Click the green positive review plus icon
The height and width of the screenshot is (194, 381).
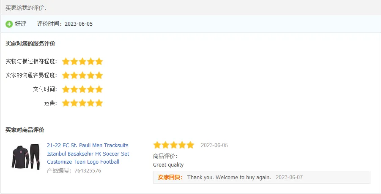[9, 24]
